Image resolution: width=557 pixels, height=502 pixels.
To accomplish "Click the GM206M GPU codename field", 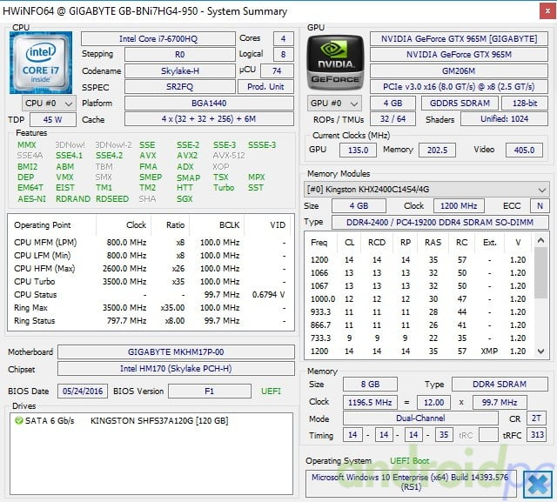I will tap(459, 71).
